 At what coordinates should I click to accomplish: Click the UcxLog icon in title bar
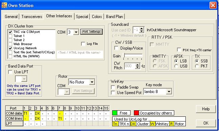[x=4, y=5]
